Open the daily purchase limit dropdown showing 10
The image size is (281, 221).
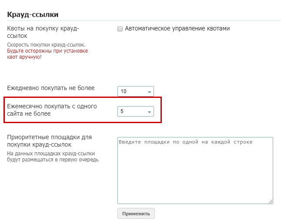(136, 91)
